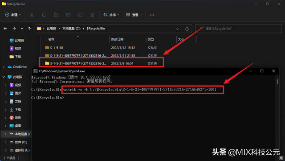
Task: Click the Delete trash icon
Action: coord(93,15)
